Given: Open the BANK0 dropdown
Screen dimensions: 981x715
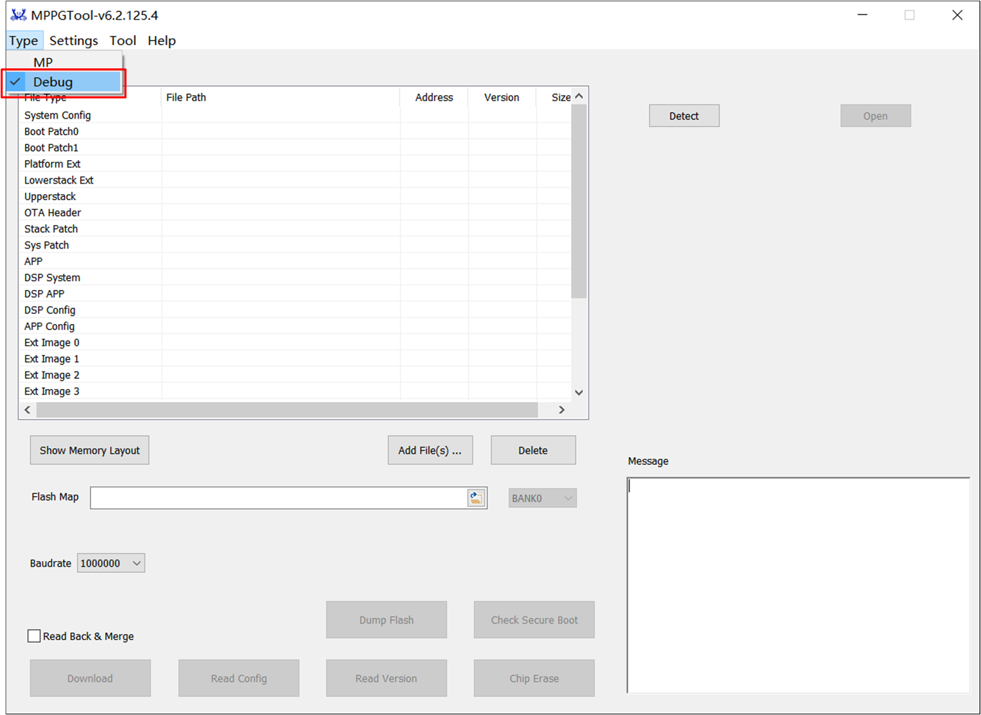Looking at the screenshot, I should click(542, 498).
